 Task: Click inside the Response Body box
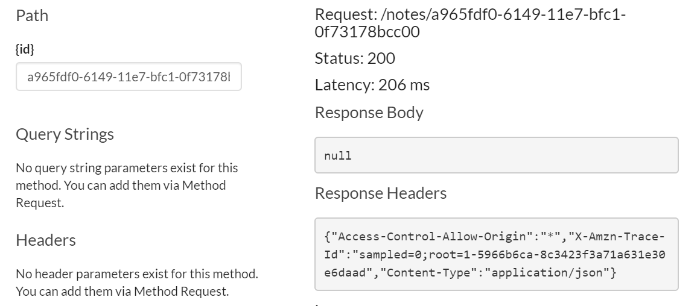tap(497, 155)
